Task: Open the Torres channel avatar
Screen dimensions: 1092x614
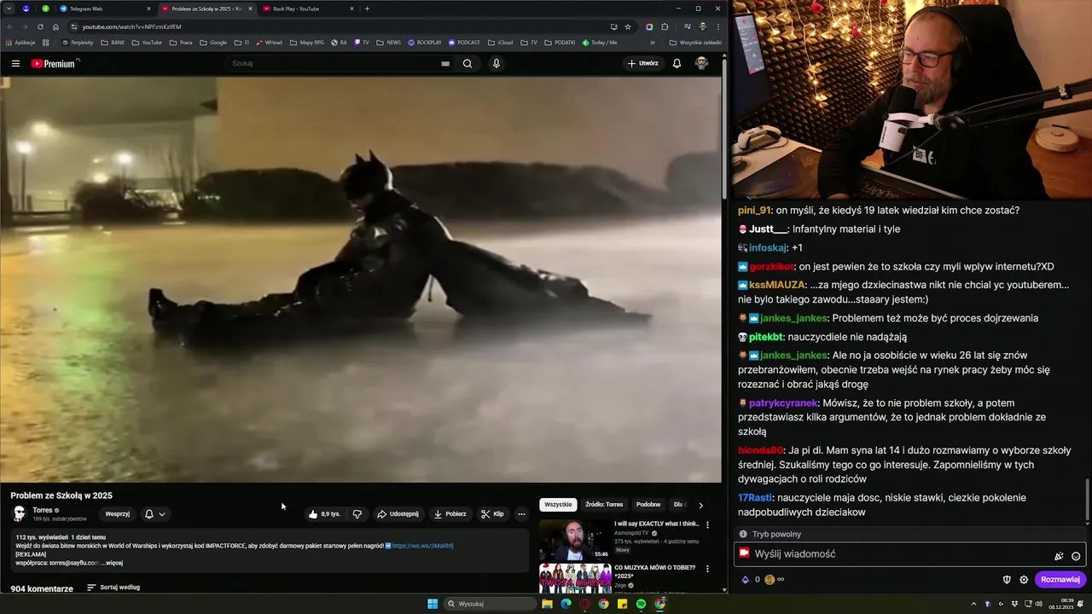Action: coord(19,513)
